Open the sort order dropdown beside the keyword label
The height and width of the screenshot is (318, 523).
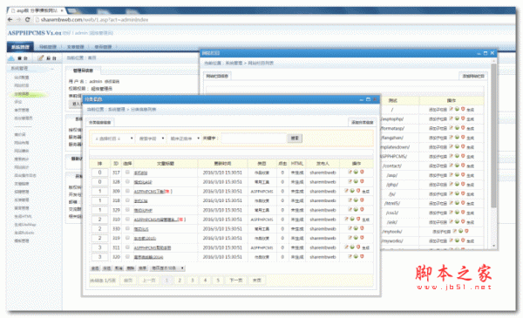click(x=184, y=138)
